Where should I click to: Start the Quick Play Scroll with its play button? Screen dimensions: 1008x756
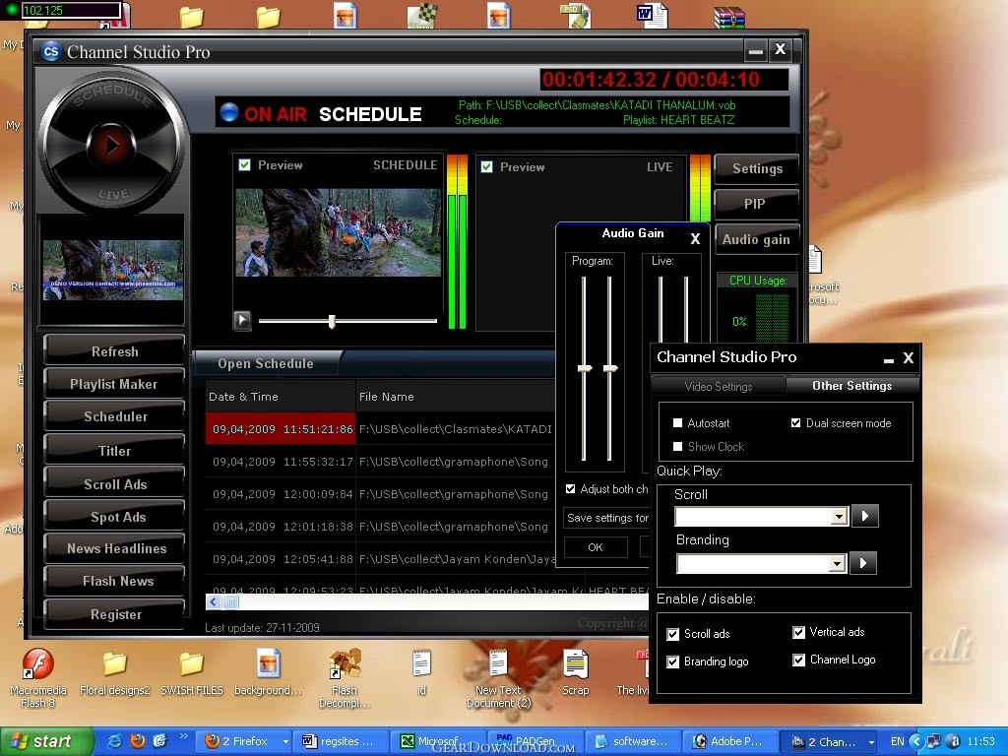pos(864,516)
